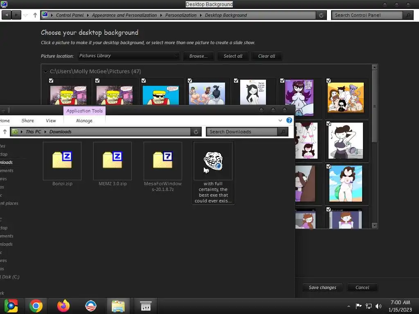Click the up arrow beside Control Panel breadcrumb

35,15
